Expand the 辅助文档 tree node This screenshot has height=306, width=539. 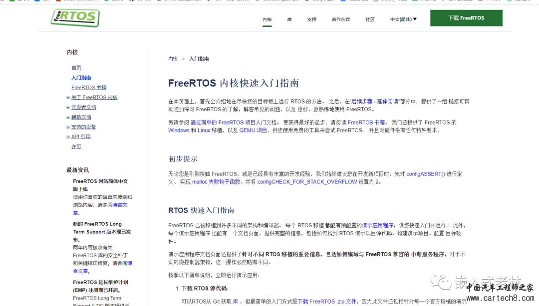pyautogui.click(x=68, y=117)
